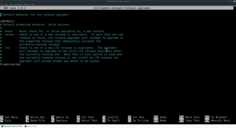Click the M-] To Bracket shortcut label
This screenshot has width=236, height=128.
pos(216,117)
